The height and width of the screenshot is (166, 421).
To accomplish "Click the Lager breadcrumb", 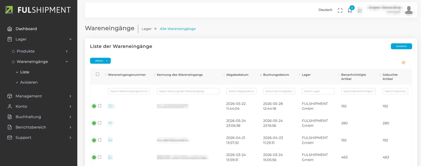I will (147, 29).
